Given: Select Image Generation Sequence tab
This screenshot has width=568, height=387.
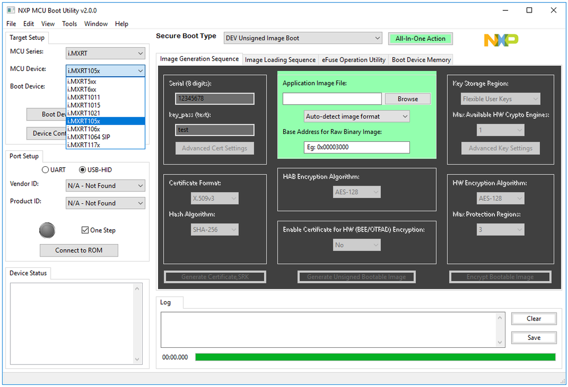Looking at the screenshot, I should 199,58.
